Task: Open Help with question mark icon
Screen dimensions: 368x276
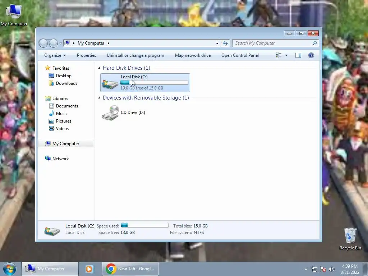Action: (311, 55)
